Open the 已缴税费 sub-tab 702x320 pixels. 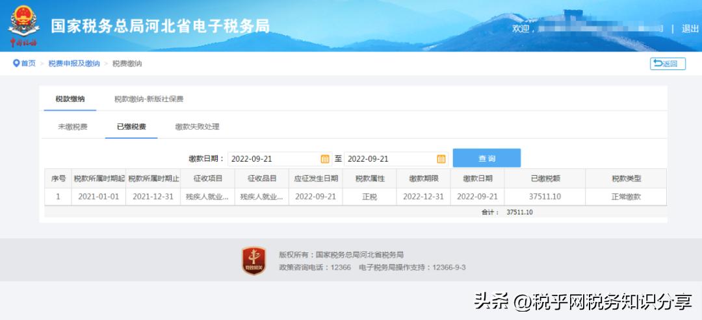pyautogui.click(x=131, y=127)
